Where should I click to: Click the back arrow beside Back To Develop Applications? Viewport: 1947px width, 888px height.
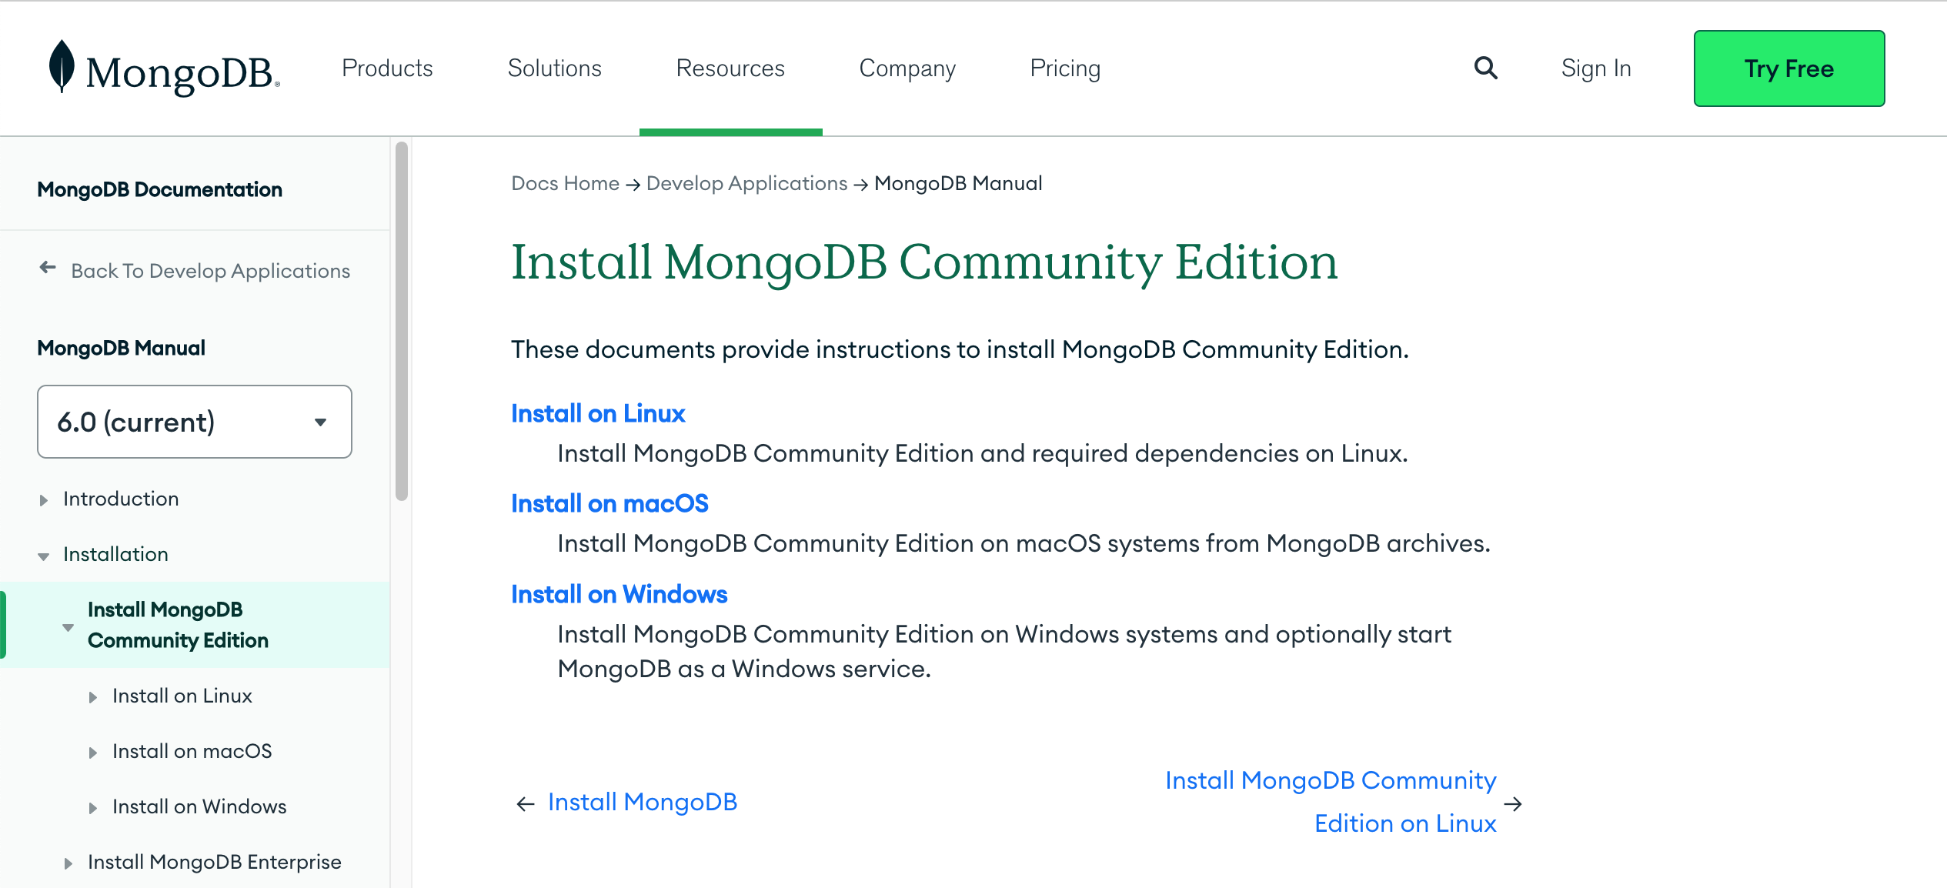click(x=48, y=268)
